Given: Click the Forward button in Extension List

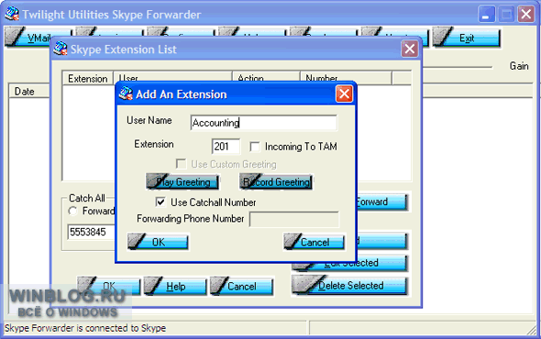Looking at the screenshot, I should point(381,202).
